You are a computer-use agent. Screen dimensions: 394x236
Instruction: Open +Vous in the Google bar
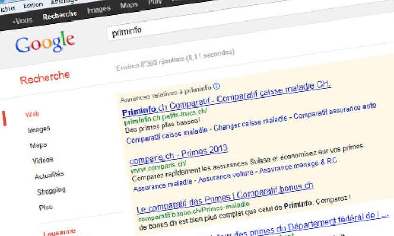[22, 20]
